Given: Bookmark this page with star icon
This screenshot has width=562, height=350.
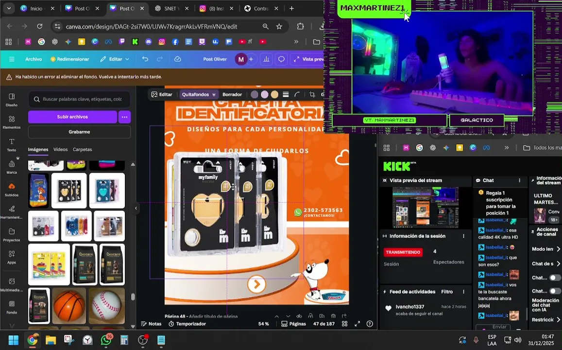Looking at the screenshot, I should 279,27.
